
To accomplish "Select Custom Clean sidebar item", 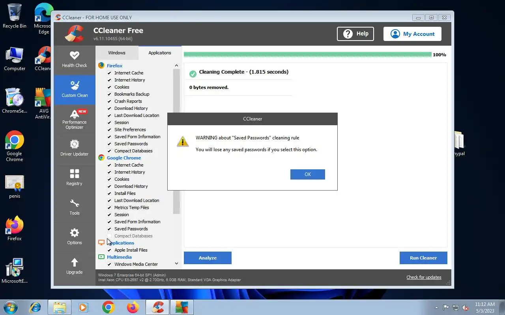I will (x=75, y=90).
